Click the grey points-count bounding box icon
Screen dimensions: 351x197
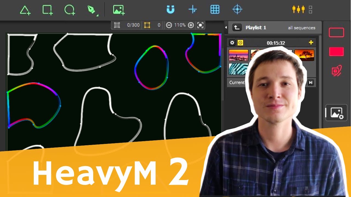click(x=117, y=25)
